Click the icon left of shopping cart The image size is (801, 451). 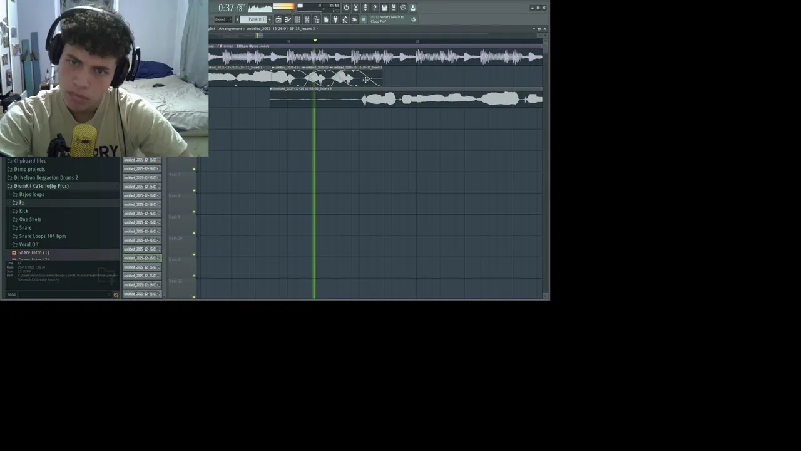click(x=354, y=19)
